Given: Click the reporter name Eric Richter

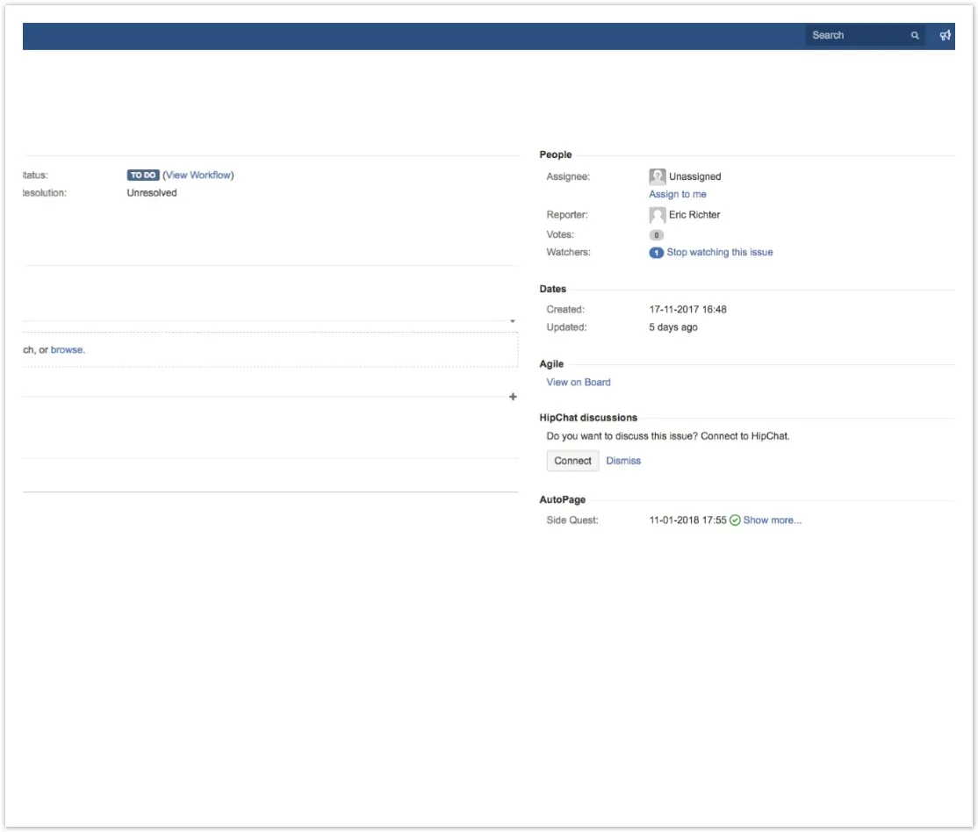Looking at the screenshot, I should 694,215.
